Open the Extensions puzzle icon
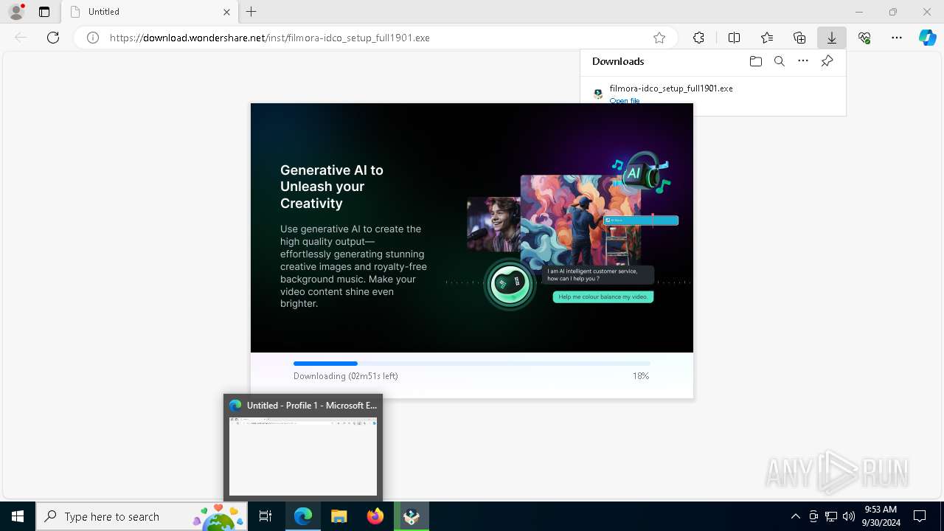944x531 pixels. tap(698, 38)
